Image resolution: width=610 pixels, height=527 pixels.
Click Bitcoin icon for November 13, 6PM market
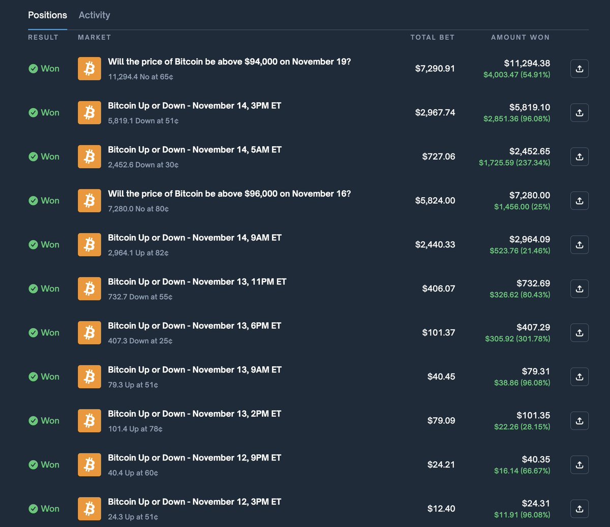[89, 333]
